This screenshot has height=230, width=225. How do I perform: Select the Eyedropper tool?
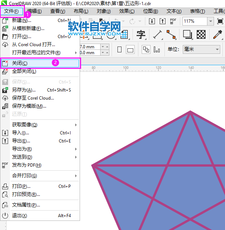(218, 35)
